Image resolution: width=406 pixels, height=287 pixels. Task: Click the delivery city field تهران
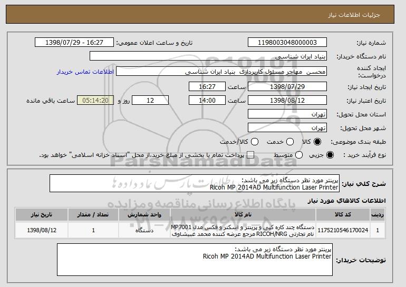(287, 128)
